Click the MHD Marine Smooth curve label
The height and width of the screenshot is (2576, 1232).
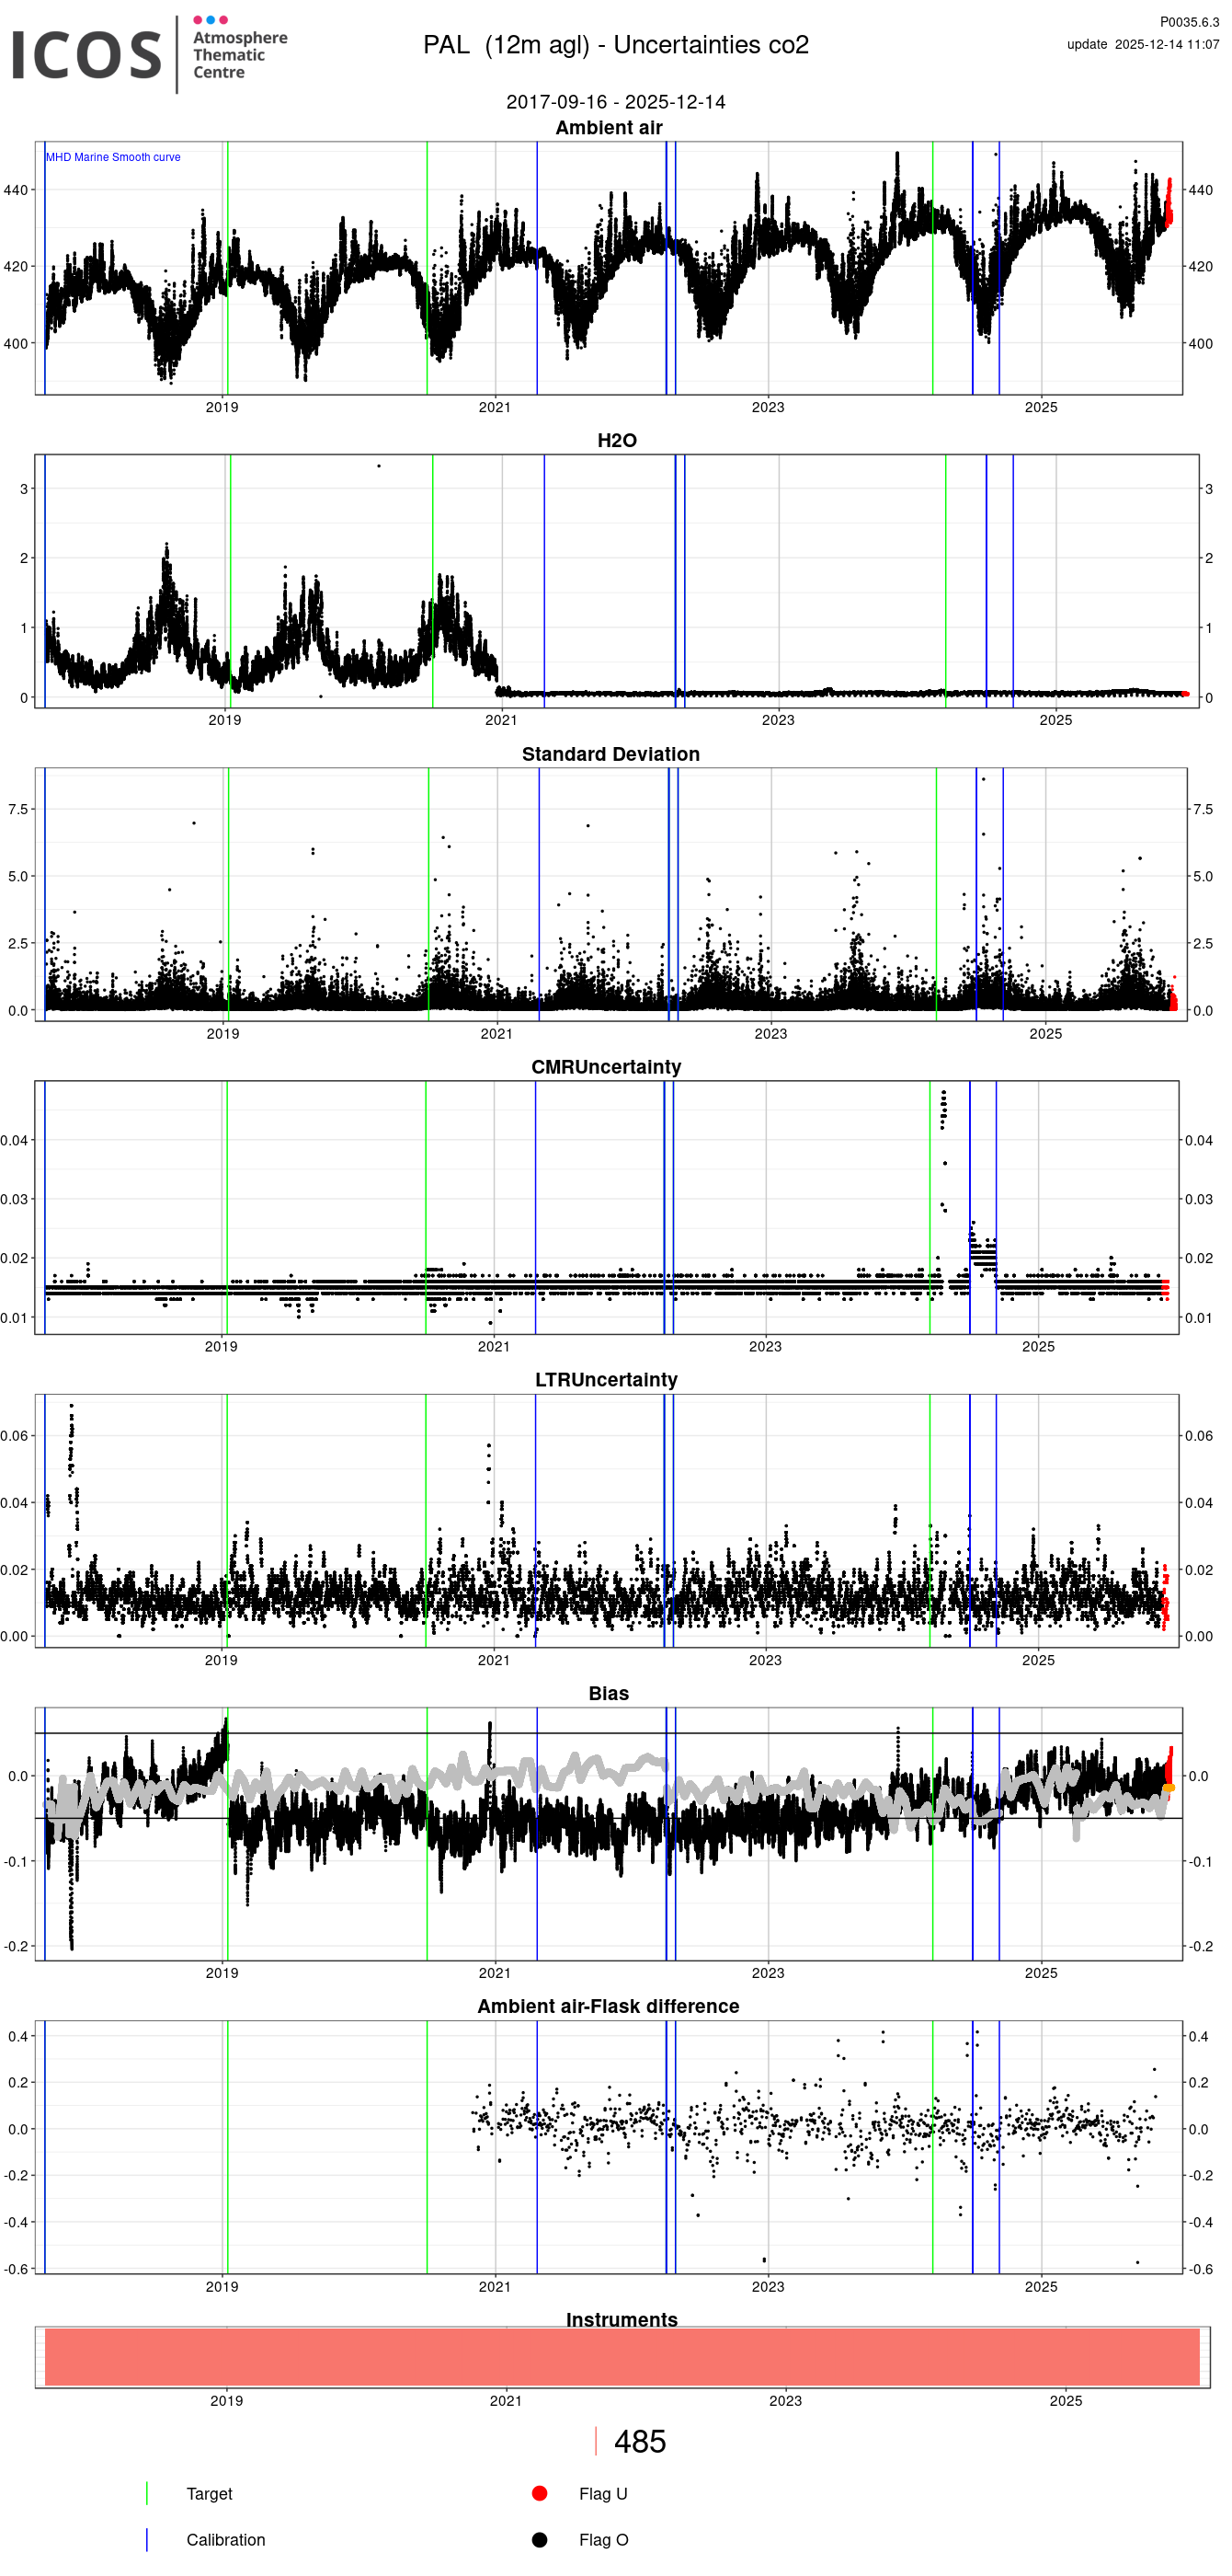click(113, 157)
